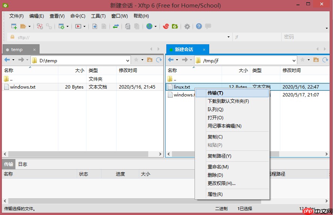Open the 编辑(E) menu

point(36,16)
